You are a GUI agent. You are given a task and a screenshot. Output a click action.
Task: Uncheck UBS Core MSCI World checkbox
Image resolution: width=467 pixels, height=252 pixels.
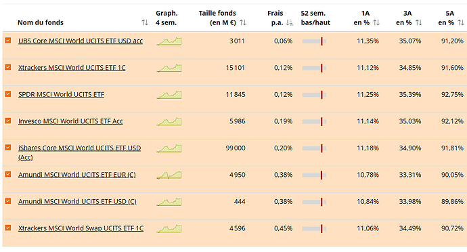tap(8, 40)
